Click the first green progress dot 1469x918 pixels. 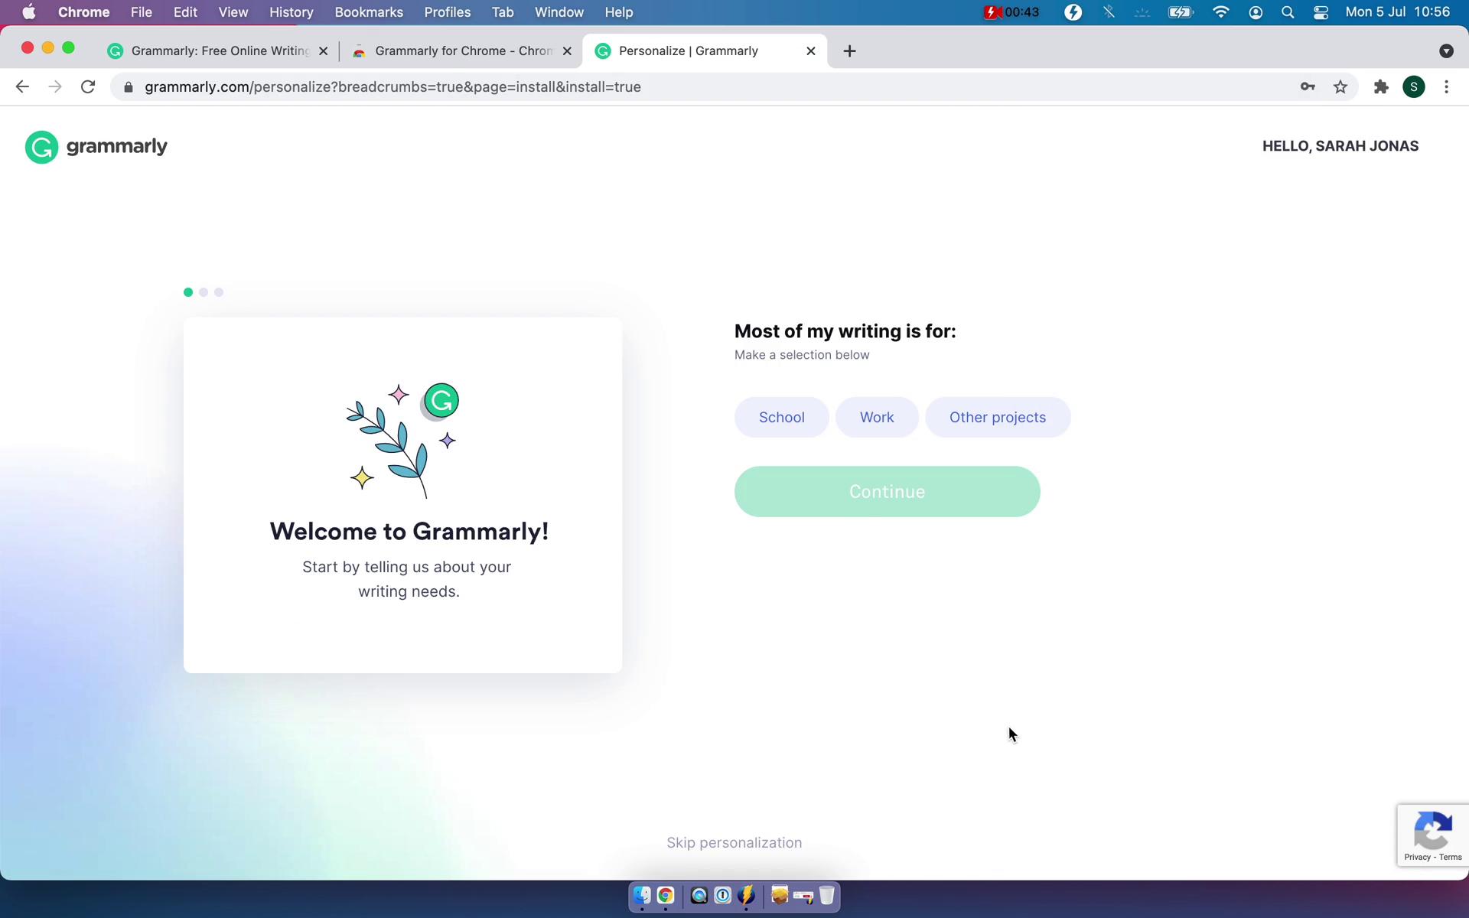(188, 292)
